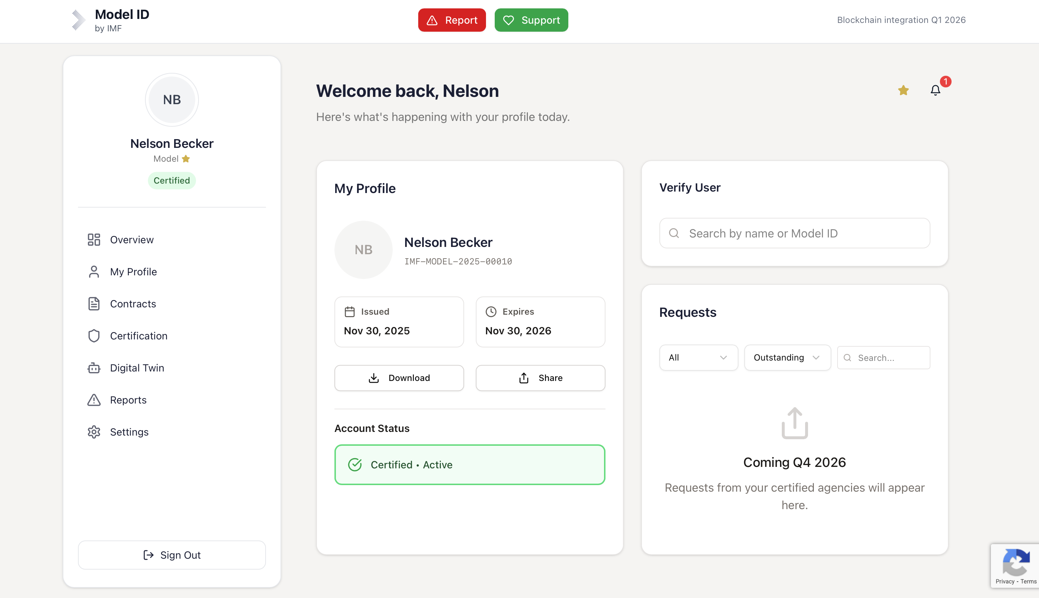Download the profile certificate
Screen dimensions: 1039x598
(399, 377)
